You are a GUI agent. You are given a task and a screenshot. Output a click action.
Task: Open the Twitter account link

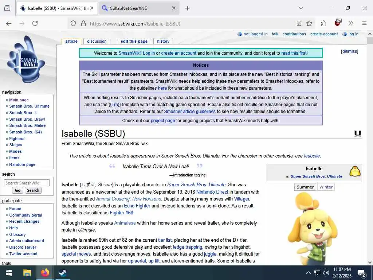click(23, 254)
